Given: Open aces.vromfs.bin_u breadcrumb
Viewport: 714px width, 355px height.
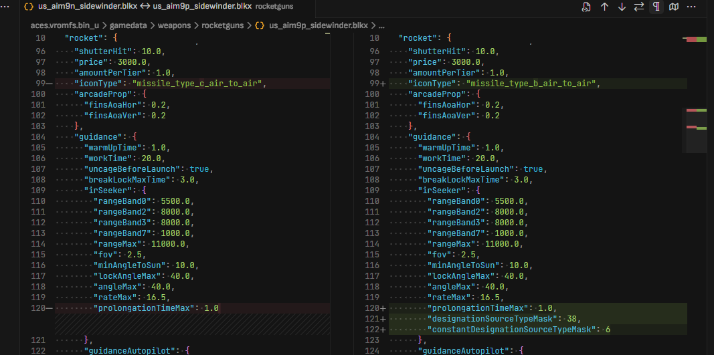Looking at the screenshot, I should point(65,25).
